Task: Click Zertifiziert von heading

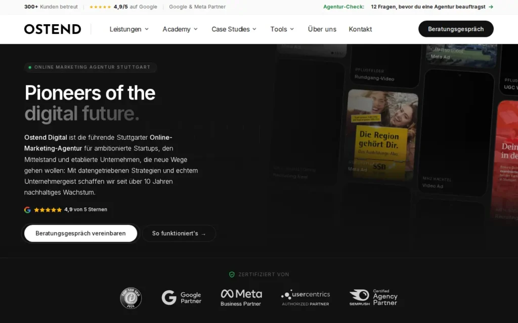Action: pyautogui.click(x=264, y=275)
